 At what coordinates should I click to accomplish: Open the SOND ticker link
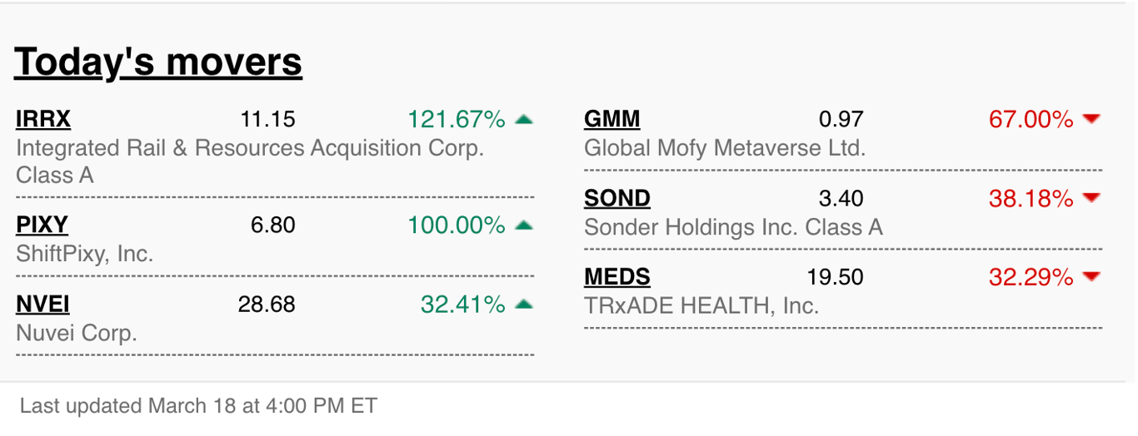coord(617,199)
